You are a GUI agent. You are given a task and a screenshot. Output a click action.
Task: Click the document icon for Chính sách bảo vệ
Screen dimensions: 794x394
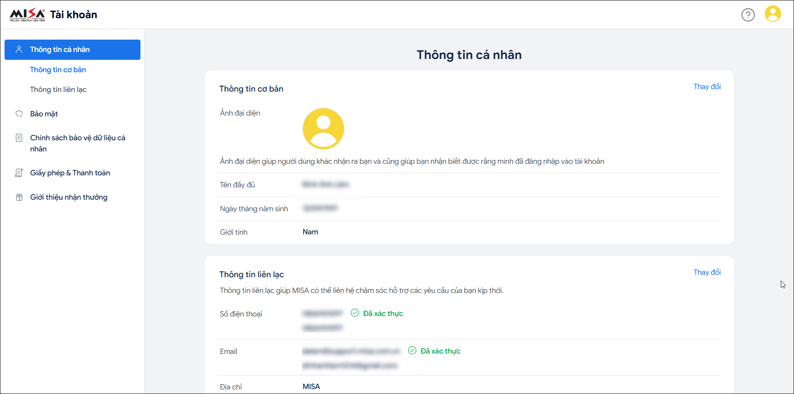click(19, 138)
